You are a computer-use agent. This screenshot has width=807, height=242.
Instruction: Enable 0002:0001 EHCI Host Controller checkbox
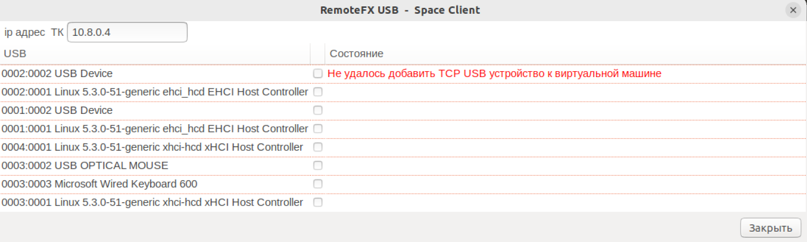318,92
